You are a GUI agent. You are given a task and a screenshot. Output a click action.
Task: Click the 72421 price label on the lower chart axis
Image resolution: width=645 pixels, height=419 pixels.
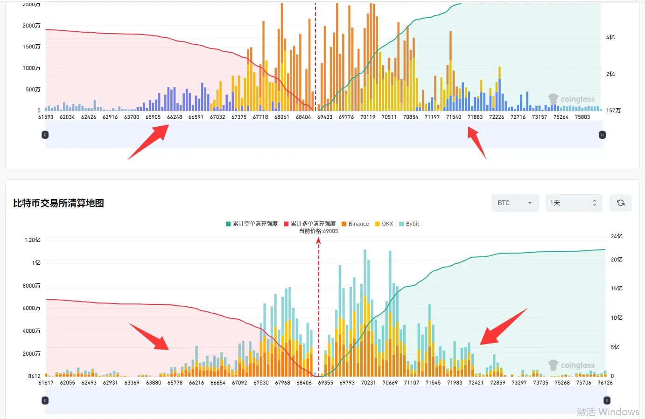click(476, 383)
